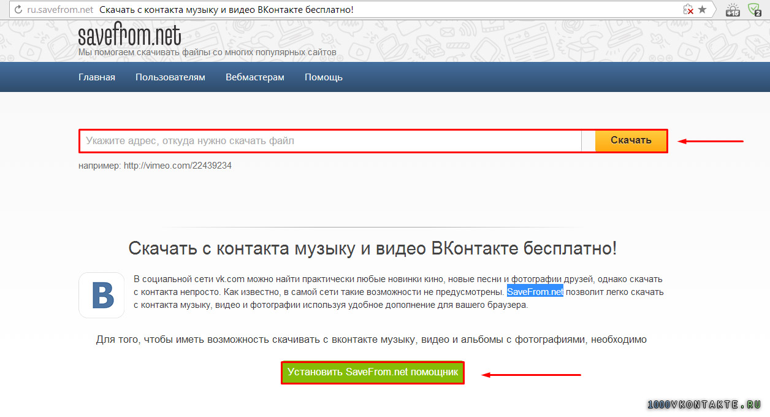Click the yellow Скачать button
The height and width of the screenshot is (417, 770).
pos(631,140)
